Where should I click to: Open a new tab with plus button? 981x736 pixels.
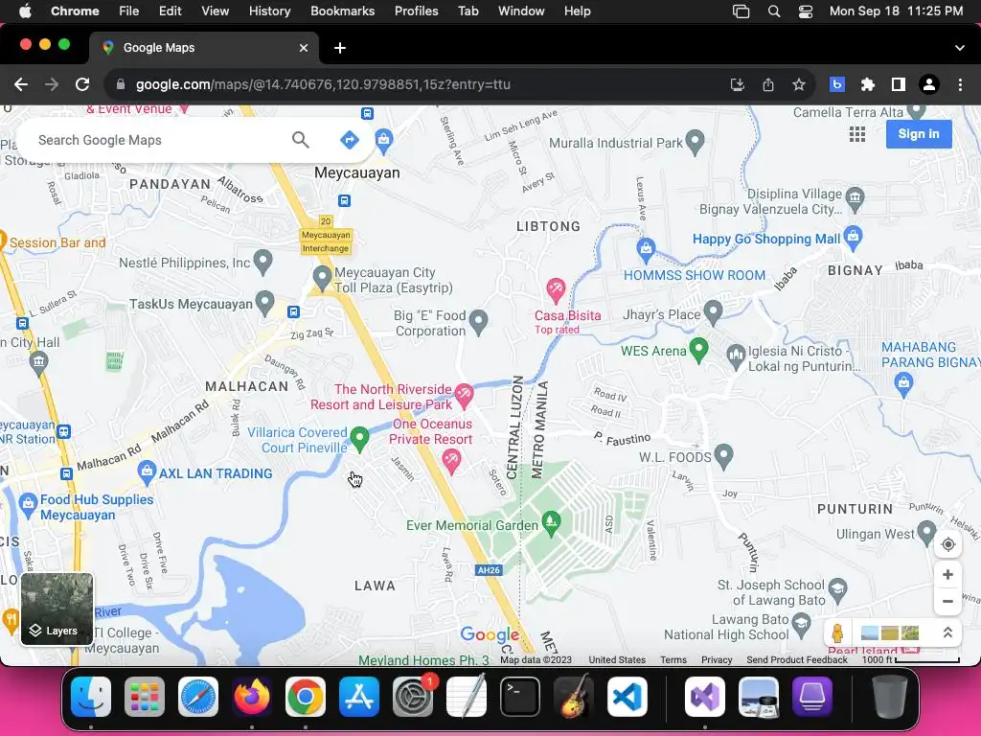pyautogui.click(x=340, y=48)
